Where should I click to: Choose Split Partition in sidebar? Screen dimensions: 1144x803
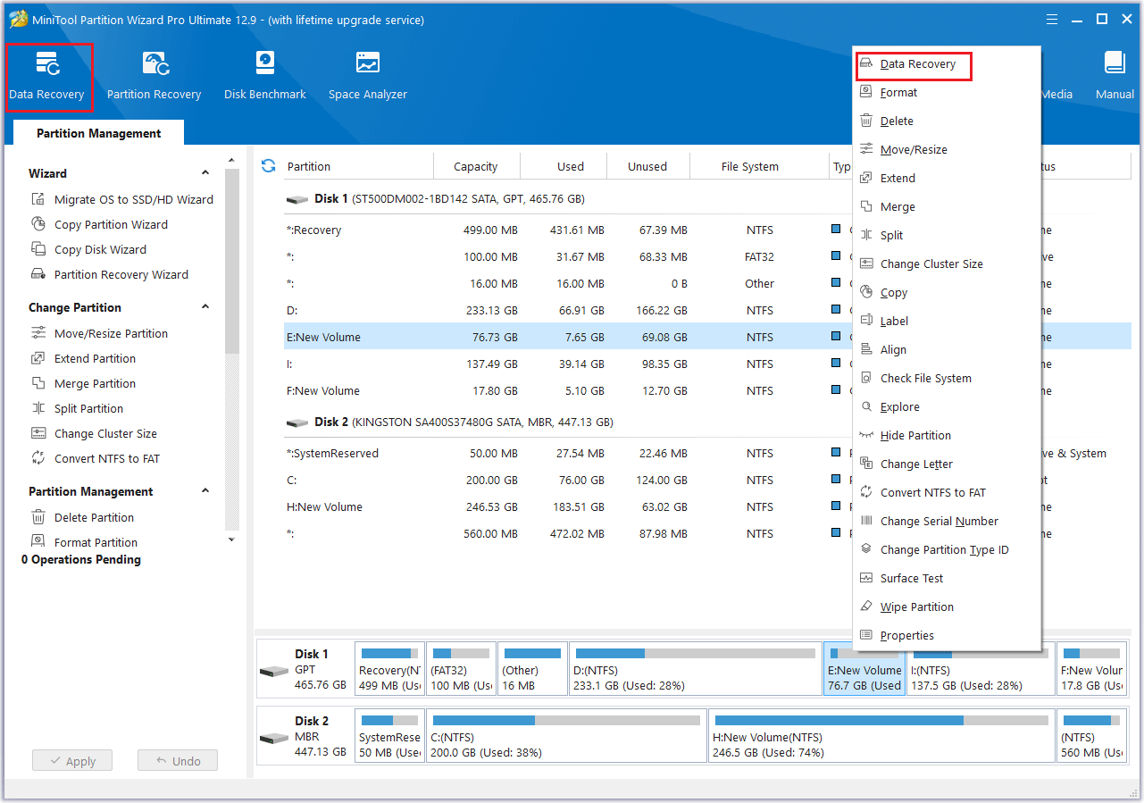pos(77,409)
